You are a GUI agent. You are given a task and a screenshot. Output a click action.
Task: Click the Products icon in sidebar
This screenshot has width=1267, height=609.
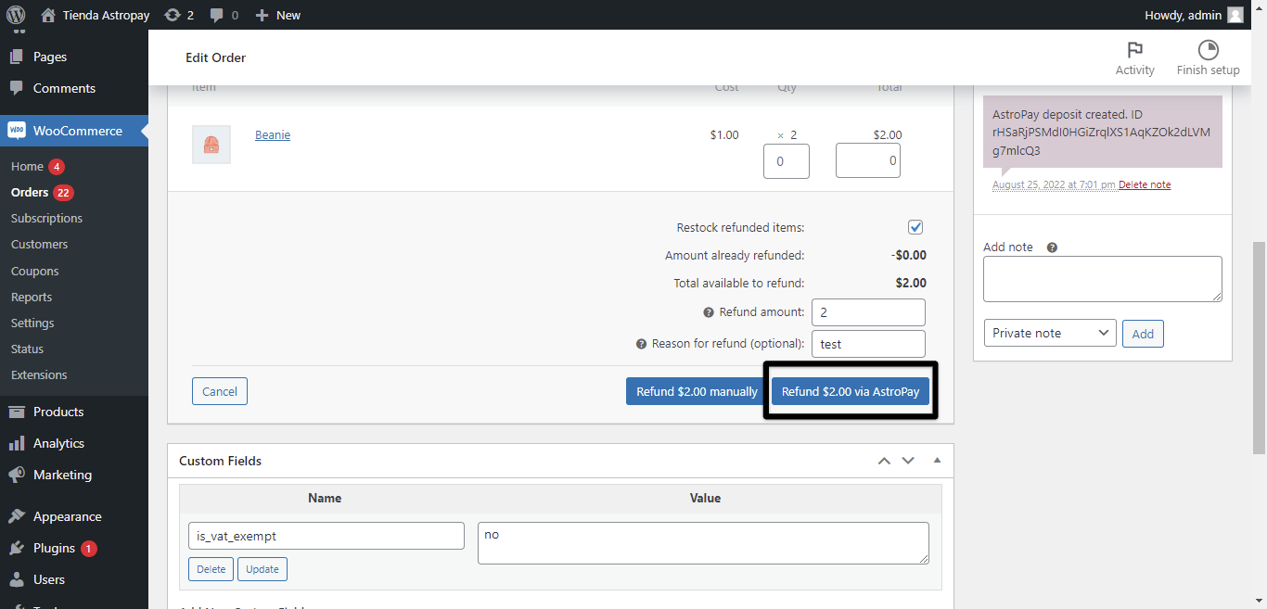coord(17,412)
